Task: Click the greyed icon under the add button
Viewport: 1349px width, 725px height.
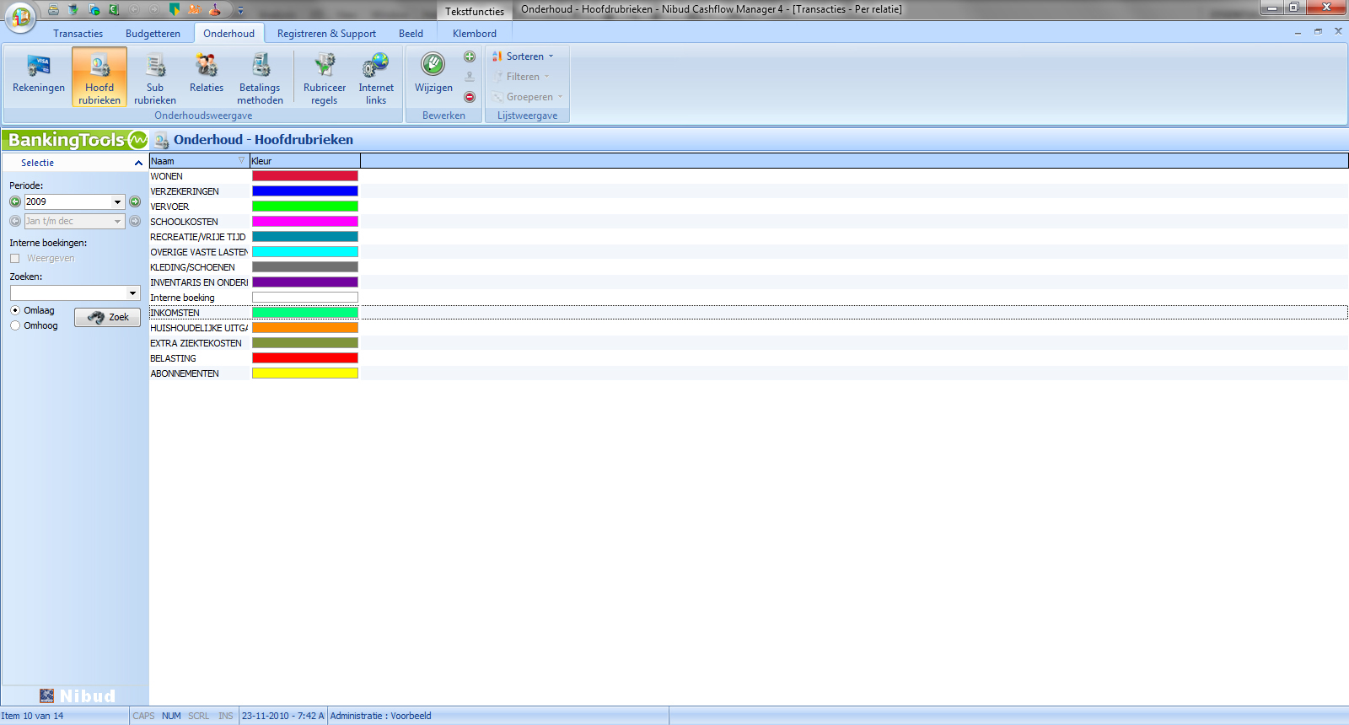Action: pos(470,77)
